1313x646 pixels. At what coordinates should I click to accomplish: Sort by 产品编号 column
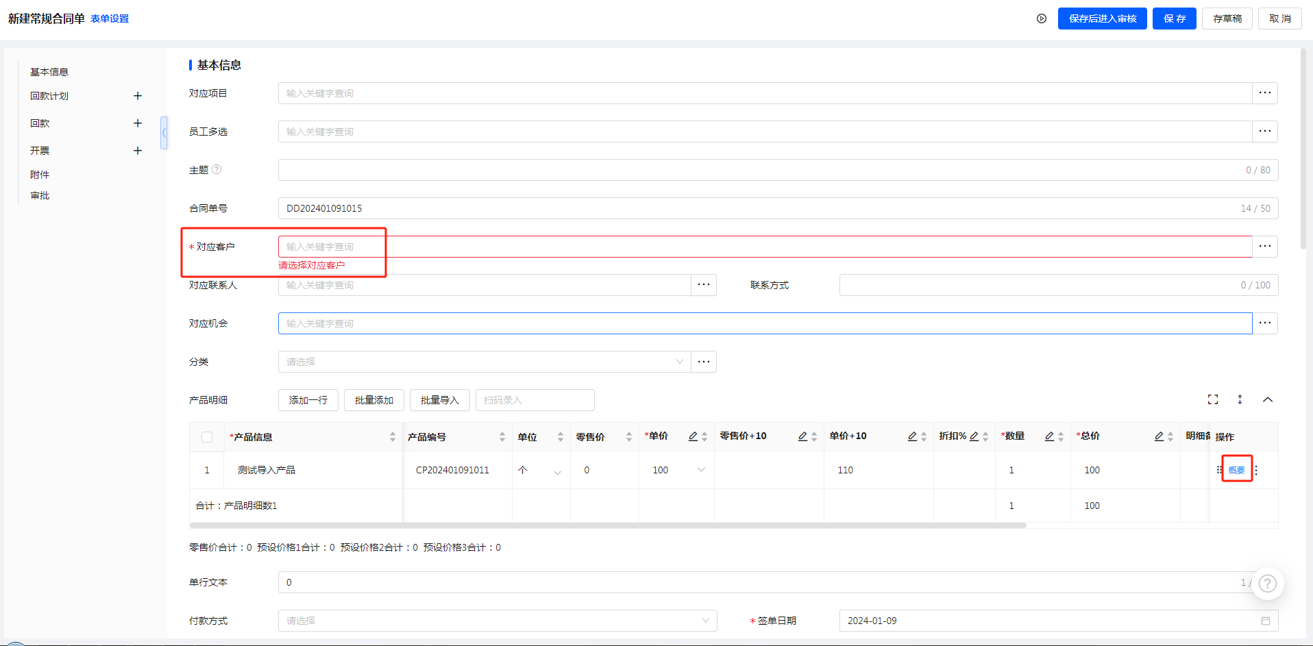coord(502,437)
